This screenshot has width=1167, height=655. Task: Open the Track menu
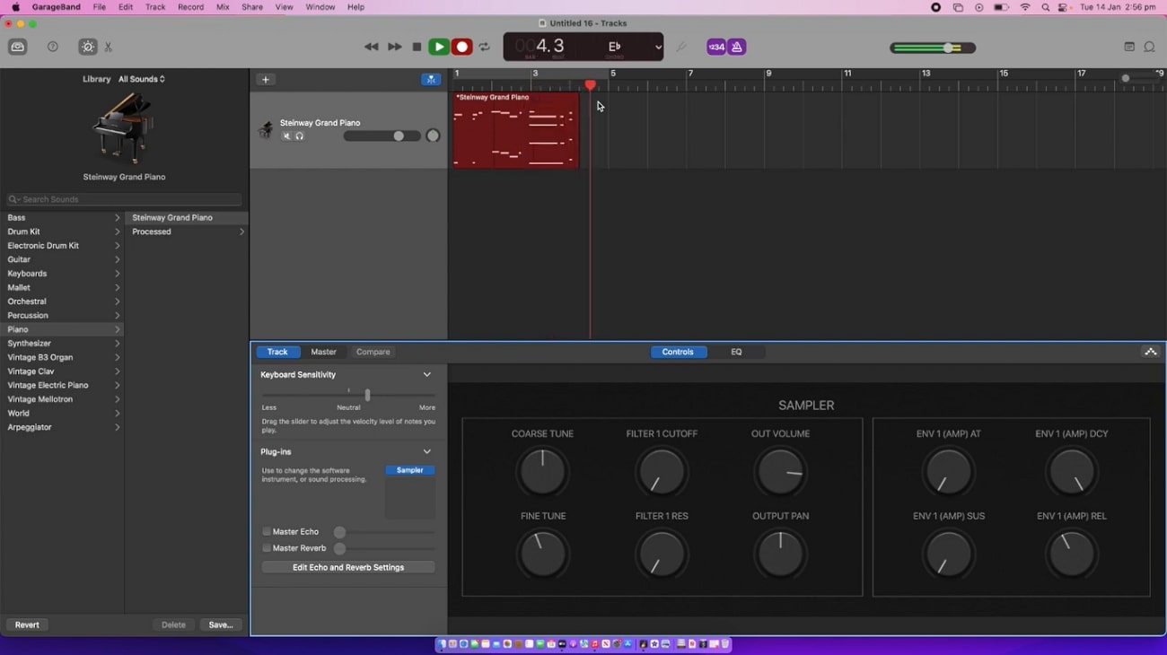click(155, 7)
